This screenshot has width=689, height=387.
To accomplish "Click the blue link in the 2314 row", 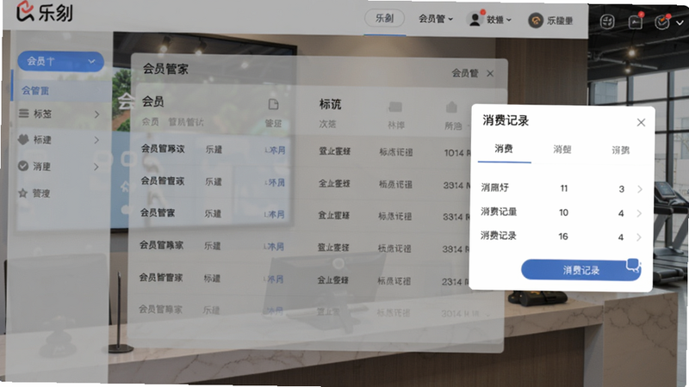I will [273, 279].
